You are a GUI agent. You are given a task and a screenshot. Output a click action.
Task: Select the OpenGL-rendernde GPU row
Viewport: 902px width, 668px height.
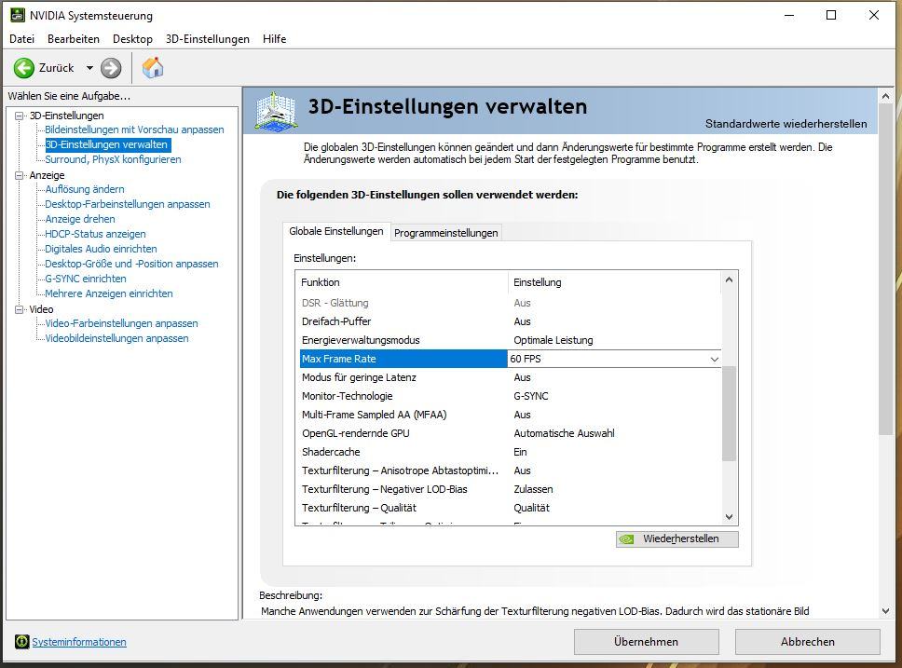511,433
